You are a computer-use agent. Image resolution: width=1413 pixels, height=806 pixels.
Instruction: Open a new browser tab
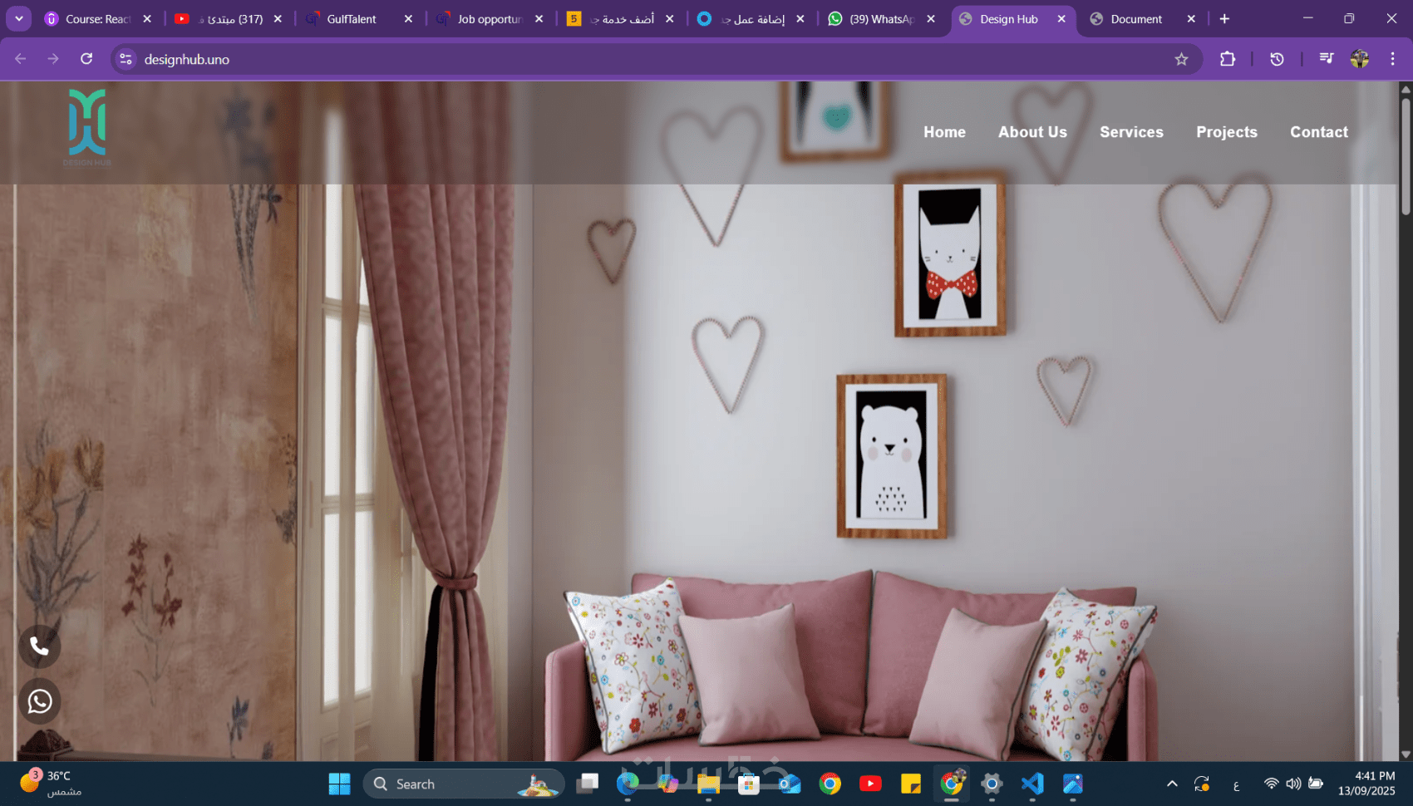pos(1224,18)
